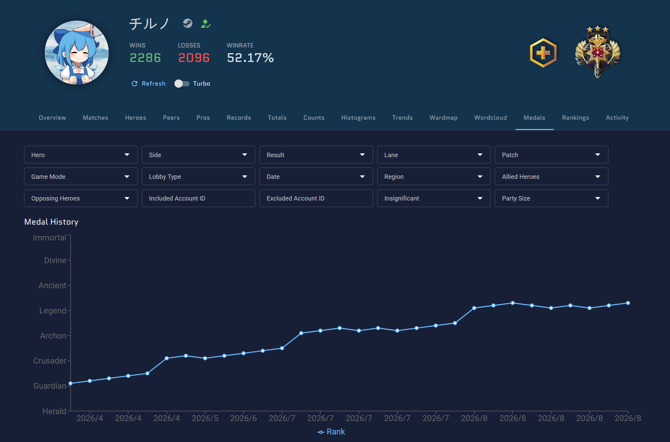Open the Game Mode dropdown
Viewport: 670px width, 442px height.
pyautogui.click(x=81, y=176)
